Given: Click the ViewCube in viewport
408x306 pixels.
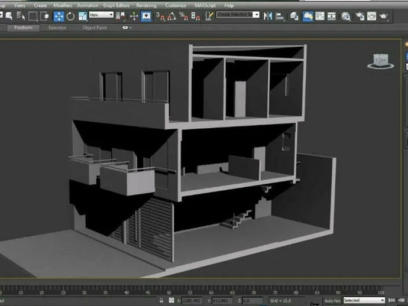Looking at the screenshot, I should click(x=380, y=61).
